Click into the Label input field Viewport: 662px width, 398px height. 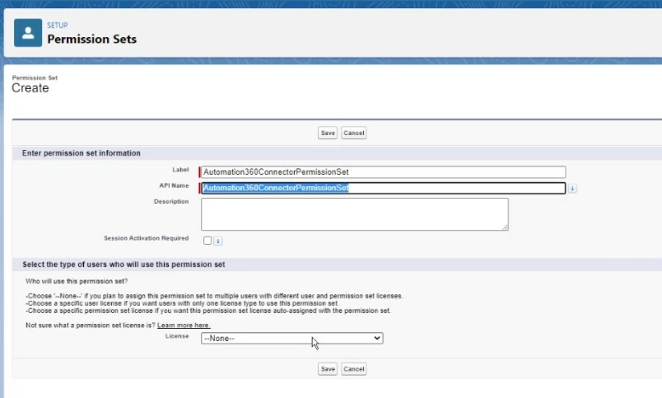tap(383, 172)
